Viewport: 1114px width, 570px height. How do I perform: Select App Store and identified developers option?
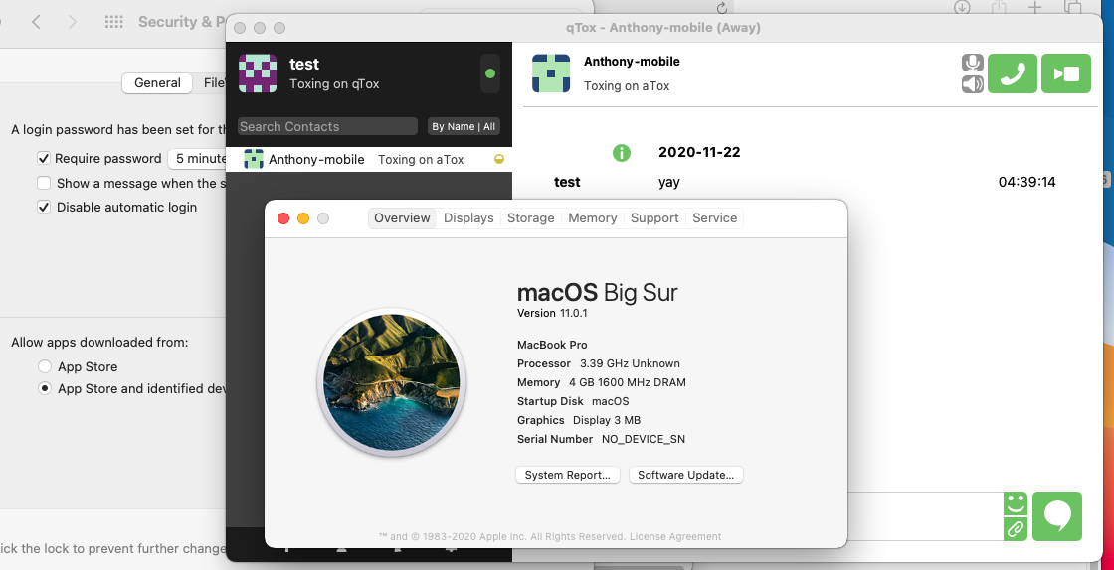[x=45, y=388]
